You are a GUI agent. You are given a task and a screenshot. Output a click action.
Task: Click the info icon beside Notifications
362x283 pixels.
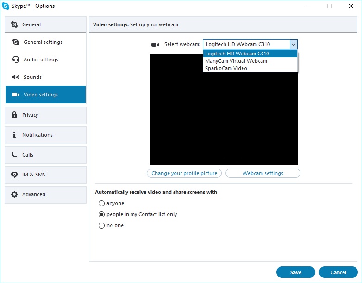[14, 135]
